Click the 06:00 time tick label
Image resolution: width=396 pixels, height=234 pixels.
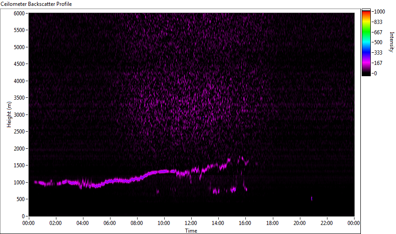click(x=110, y=223)
